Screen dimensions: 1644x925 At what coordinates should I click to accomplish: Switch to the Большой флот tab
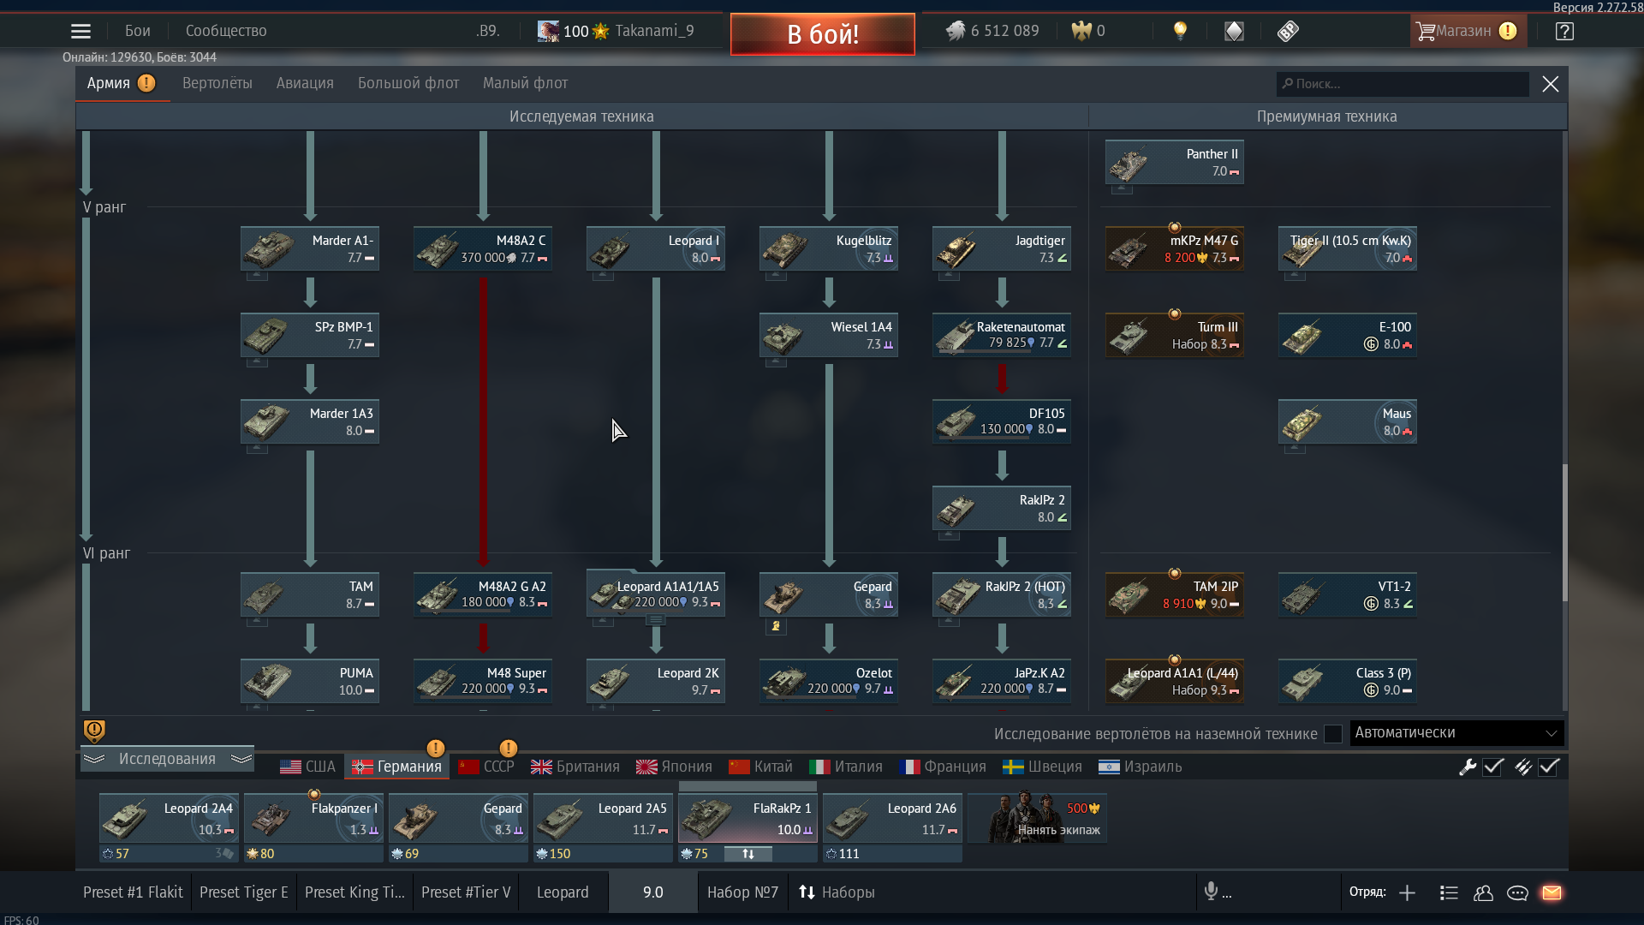point(408,83)
